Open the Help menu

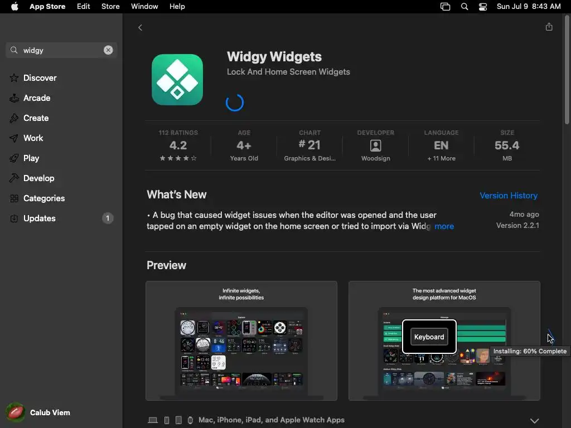(177, 7)
